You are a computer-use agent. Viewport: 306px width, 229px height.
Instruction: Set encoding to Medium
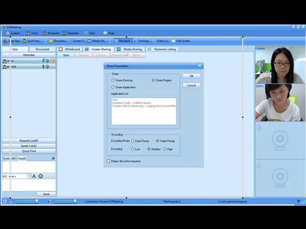[149, 149]
